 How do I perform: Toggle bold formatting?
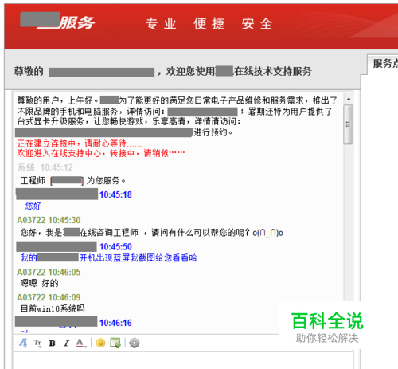click(x=53, y=343)
